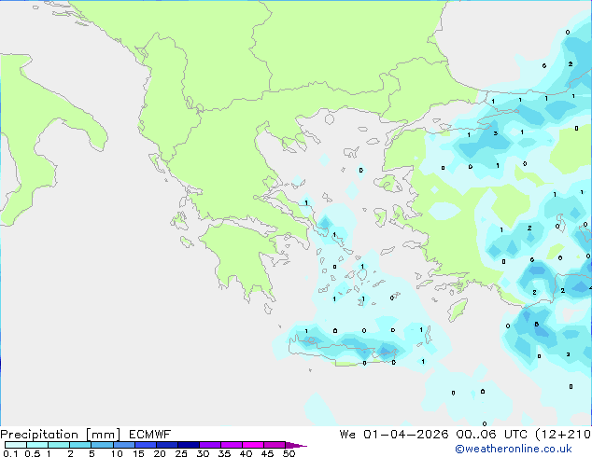
Task: Click the 20–25 mm legend swatch
Action: 166,445
